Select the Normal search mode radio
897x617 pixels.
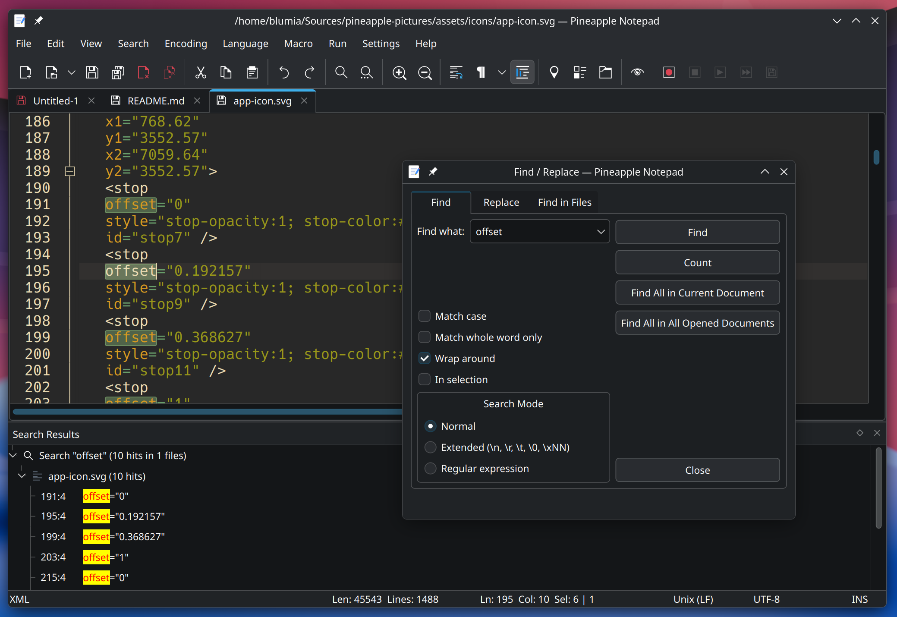430,426
